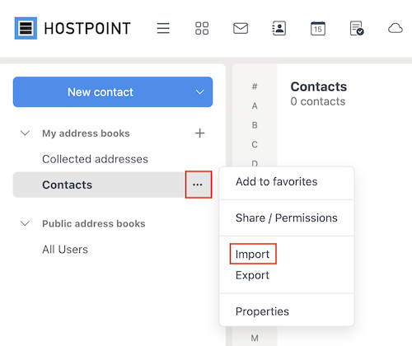Open the three-dot menu next to Contacts
Screen dimensions: 412x346
click(198, 185)
